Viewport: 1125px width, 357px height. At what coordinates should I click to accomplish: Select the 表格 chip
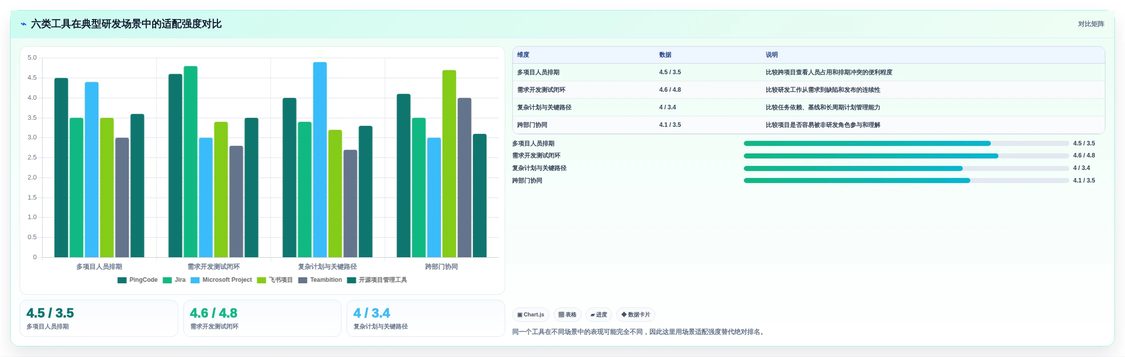[567, 315]
